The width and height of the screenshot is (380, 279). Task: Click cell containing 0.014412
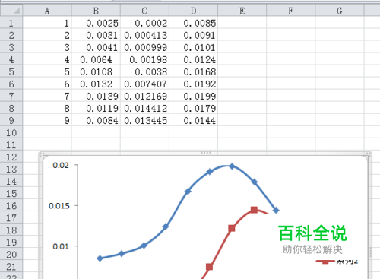pos(144,108)
